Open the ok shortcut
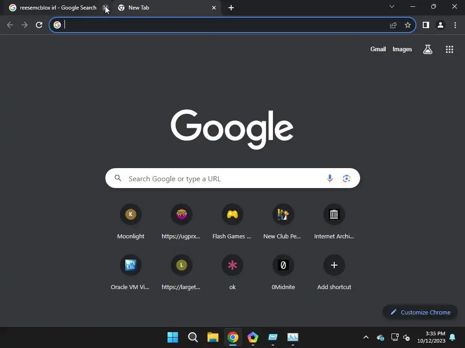Screen dimensions: 465x348 232,272
